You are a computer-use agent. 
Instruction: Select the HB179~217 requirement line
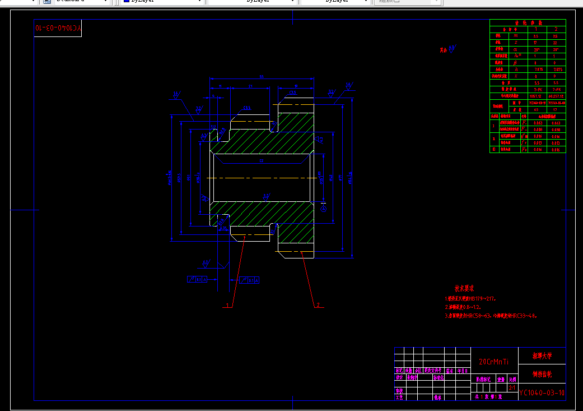(x=470, y=298)
